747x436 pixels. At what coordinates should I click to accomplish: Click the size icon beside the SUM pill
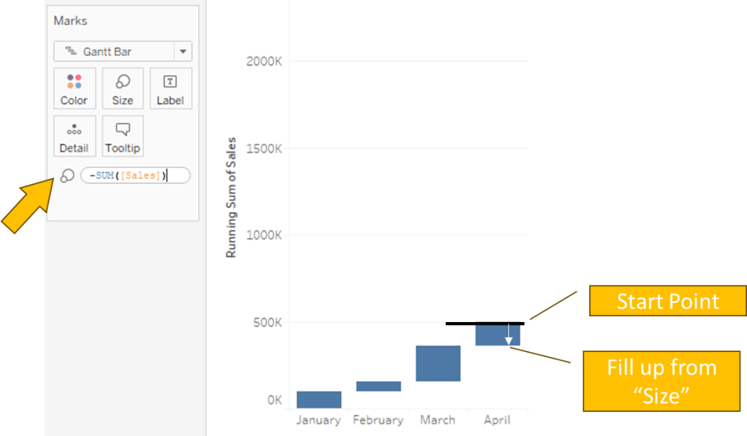(x=67, y=175)
